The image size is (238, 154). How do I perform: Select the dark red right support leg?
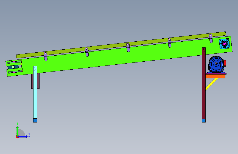click(204, 83)
